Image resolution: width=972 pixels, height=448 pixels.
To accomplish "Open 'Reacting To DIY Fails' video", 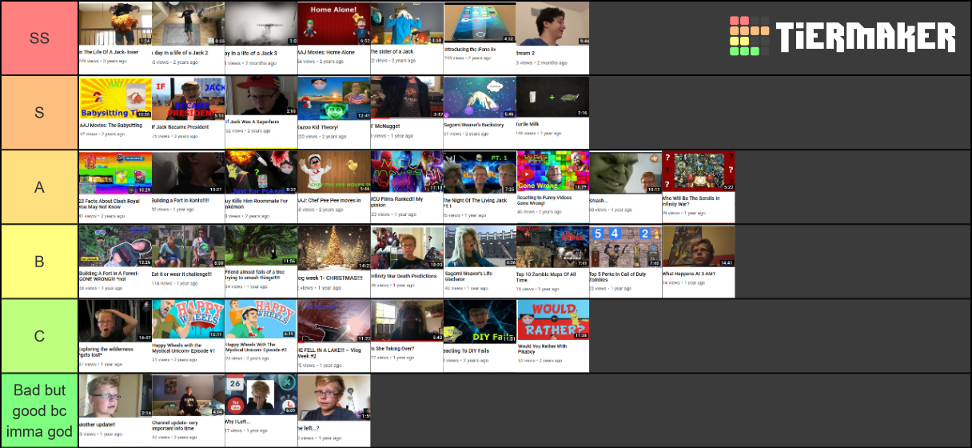I will click(x=480, y=335).
